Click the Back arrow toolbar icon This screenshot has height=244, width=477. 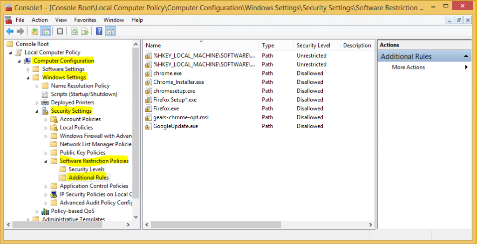[x=10, y=31]
